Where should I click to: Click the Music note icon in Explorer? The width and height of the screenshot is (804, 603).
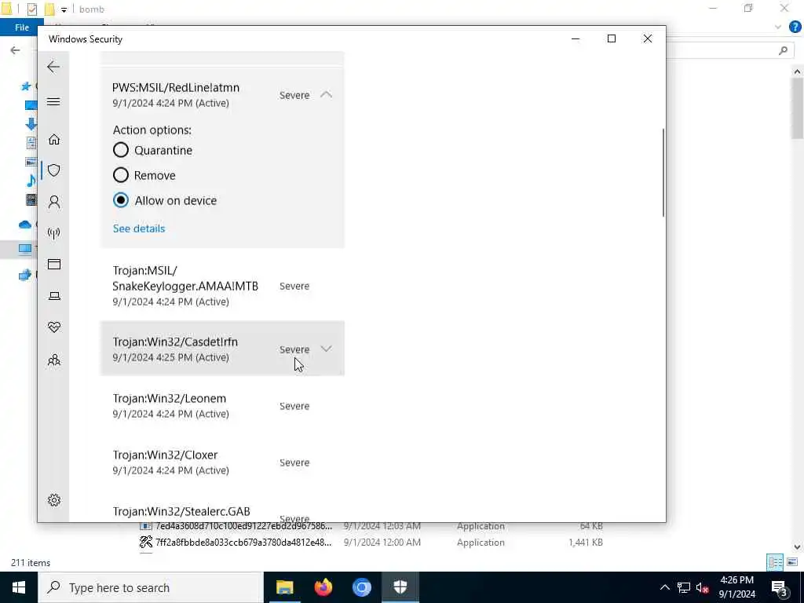click(31, 181)
